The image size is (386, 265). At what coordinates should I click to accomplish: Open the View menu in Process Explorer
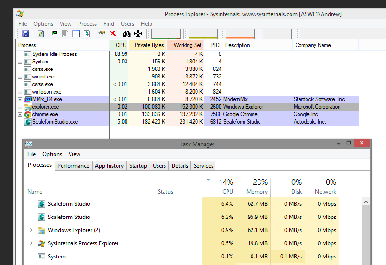click(x=65, y=24)
